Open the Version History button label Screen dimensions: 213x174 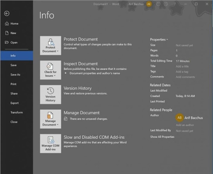50,98
